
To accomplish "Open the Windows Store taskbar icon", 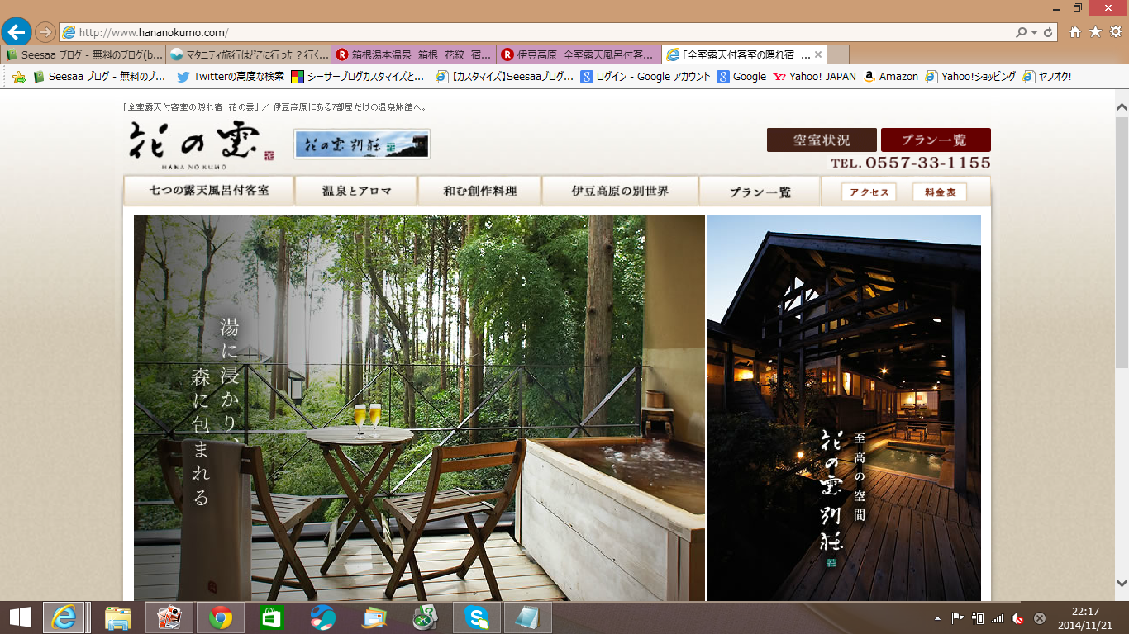I will tap(271, 617).
